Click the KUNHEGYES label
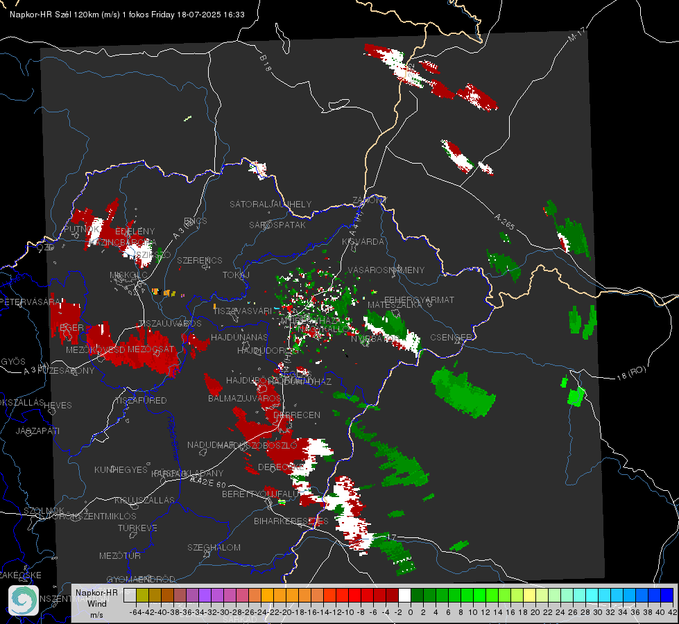The image size is (679, 624). pos(121,470)
